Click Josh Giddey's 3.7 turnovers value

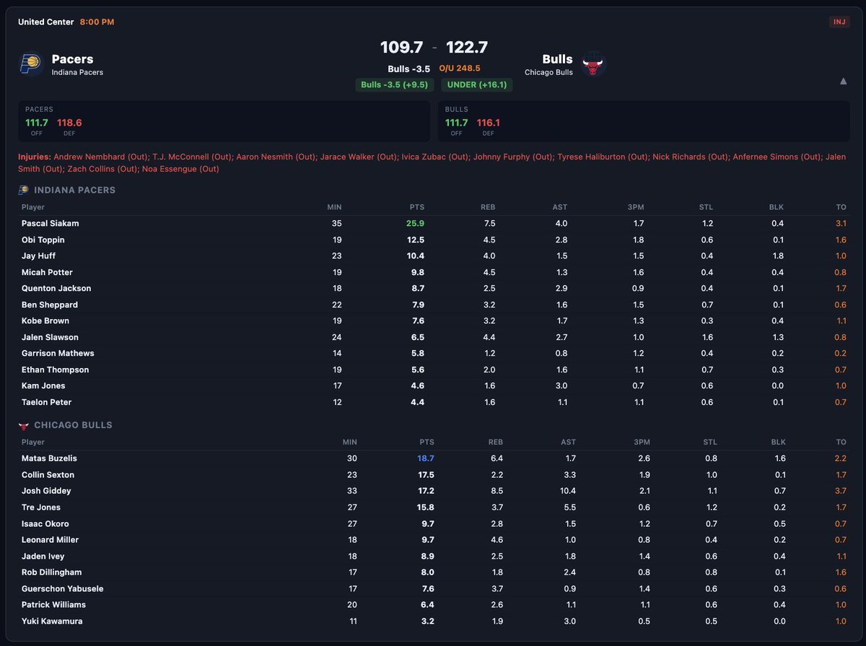pos(840,491)
